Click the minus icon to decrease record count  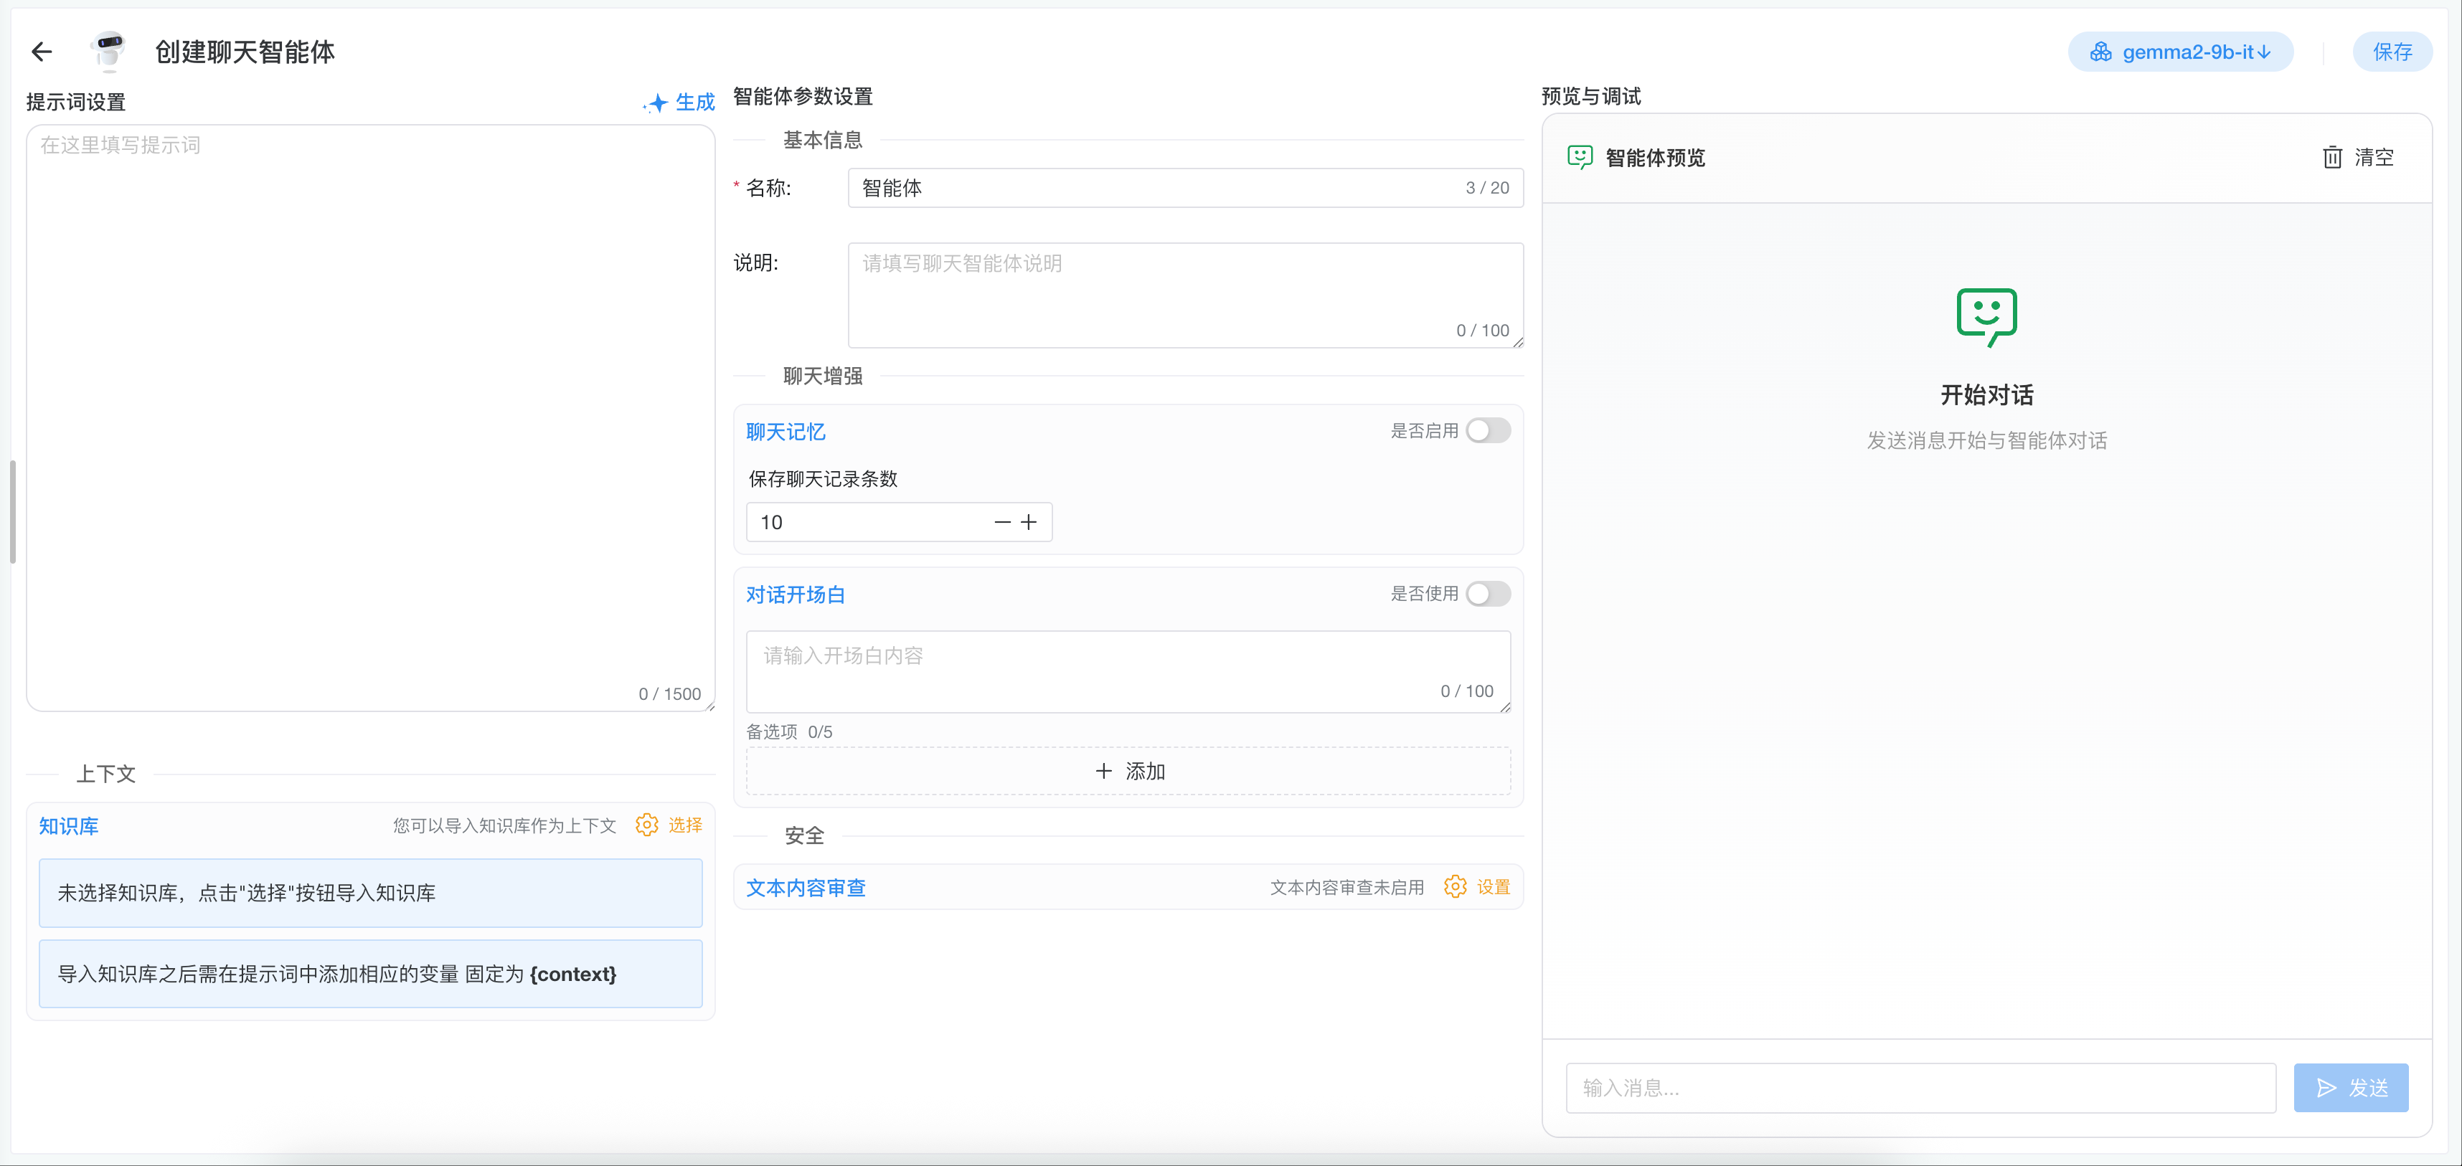tap(1001, 522)
